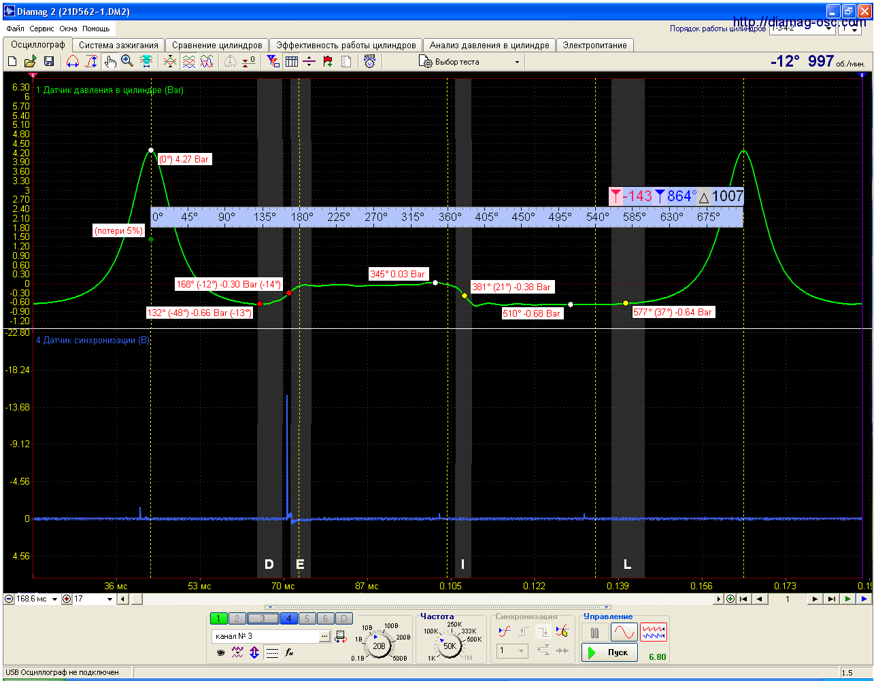Switch to Эффективность работы цилиндров tab
This screenshot has width=876, height=681.
[346, 45]
